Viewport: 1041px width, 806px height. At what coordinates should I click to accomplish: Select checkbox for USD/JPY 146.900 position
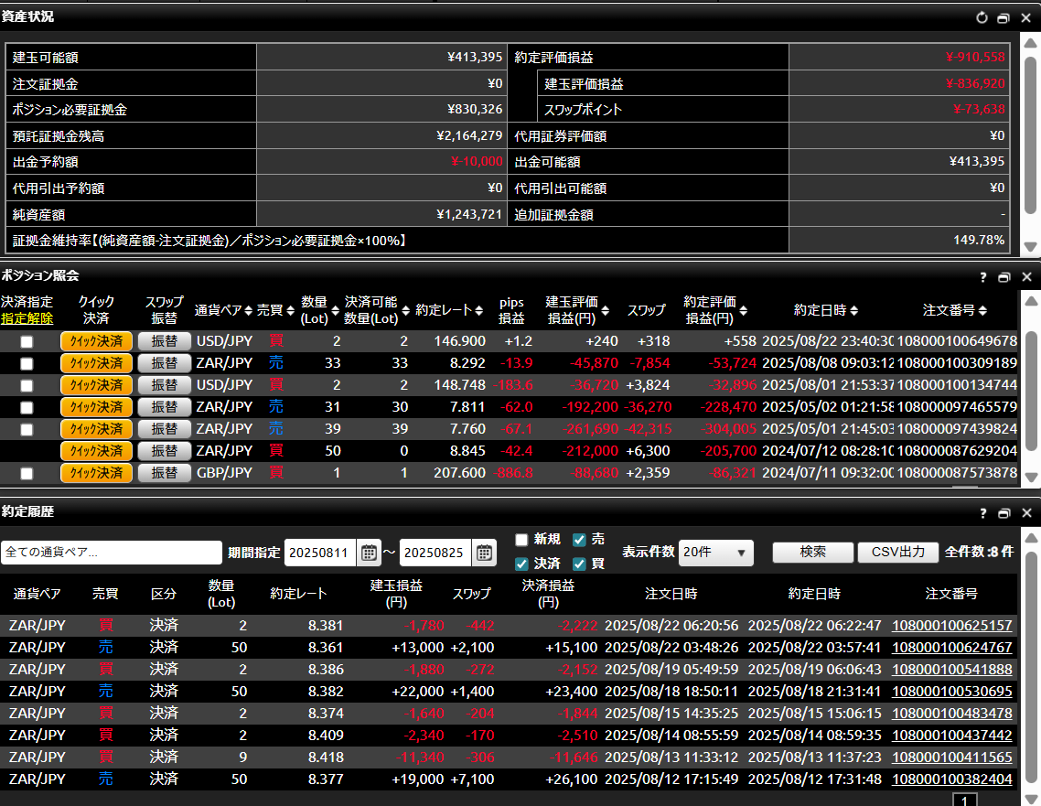coord(27,341)
